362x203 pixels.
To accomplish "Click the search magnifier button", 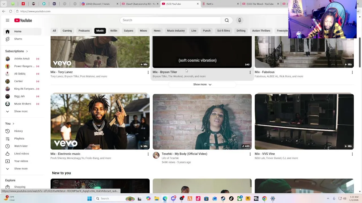I will pos(227,20).
